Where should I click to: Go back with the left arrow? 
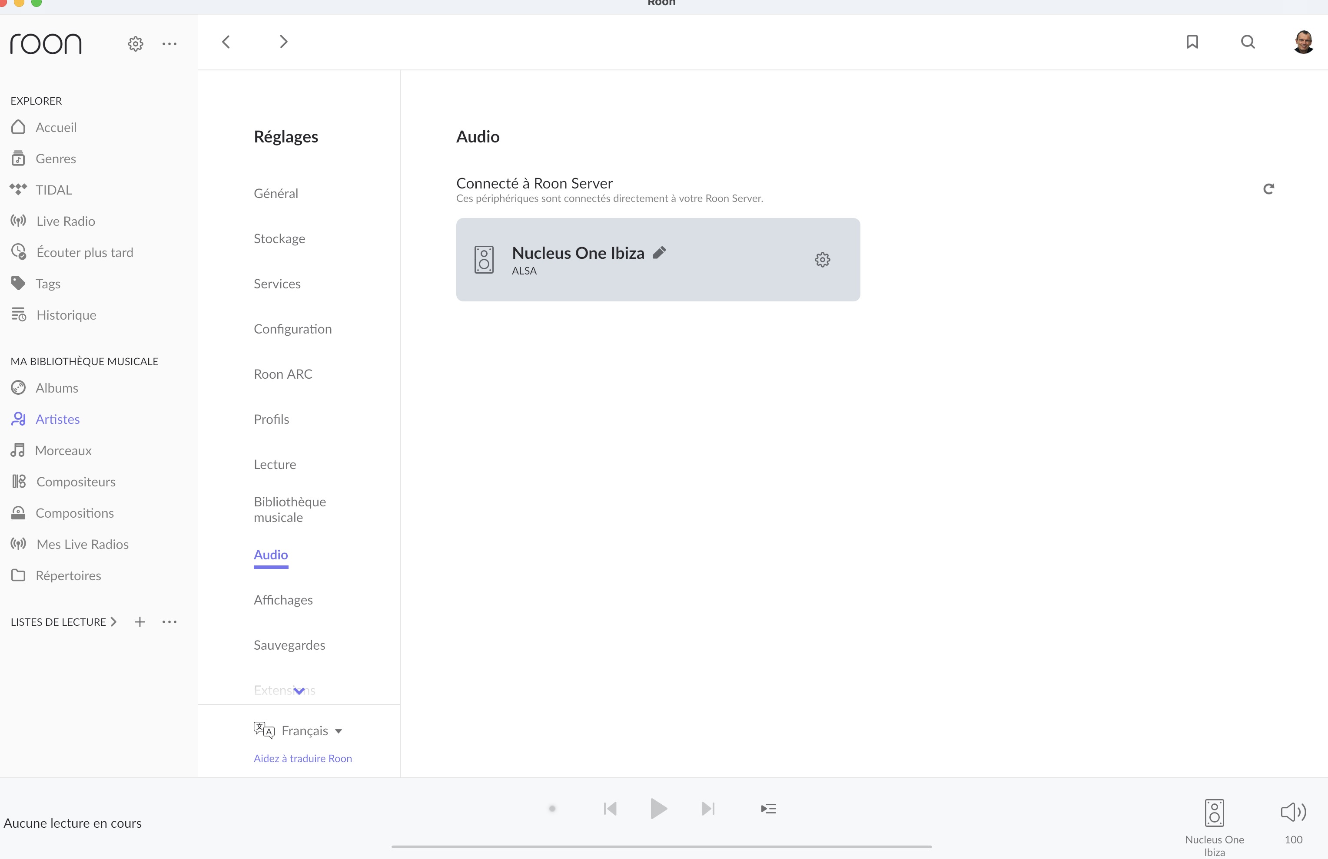(226, 42)
